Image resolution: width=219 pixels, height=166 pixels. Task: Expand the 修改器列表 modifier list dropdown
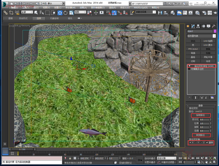coord(214,36)
